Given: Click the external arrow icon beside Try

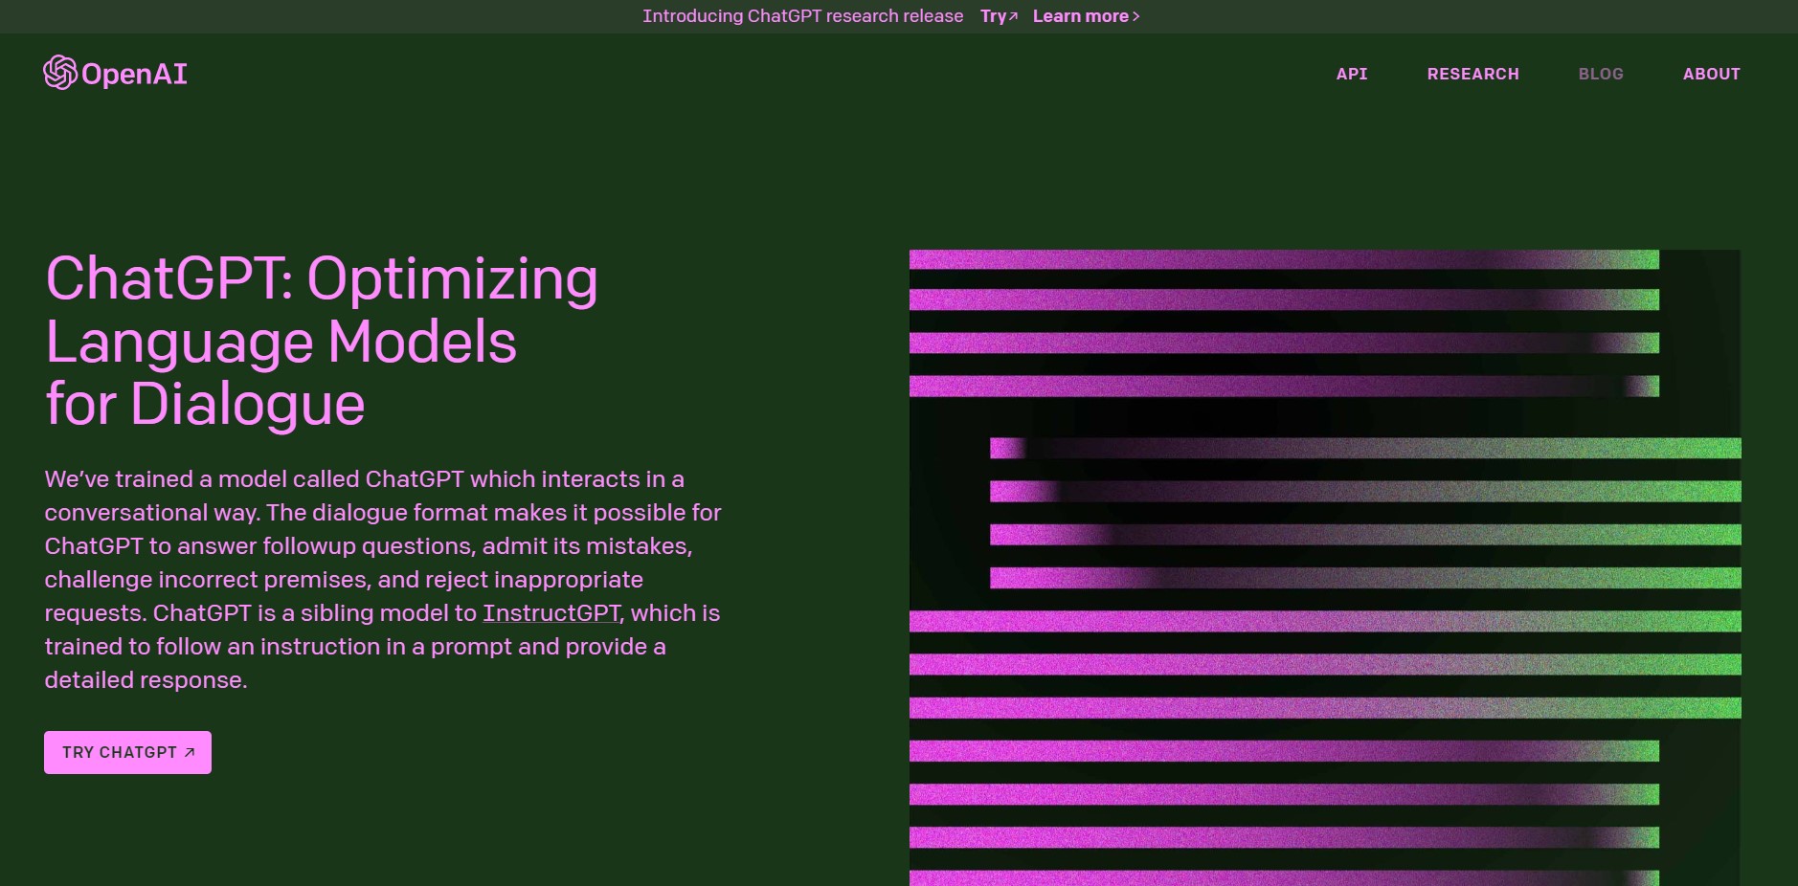Looking at the screenshot, I should [x=1013, y=16].
